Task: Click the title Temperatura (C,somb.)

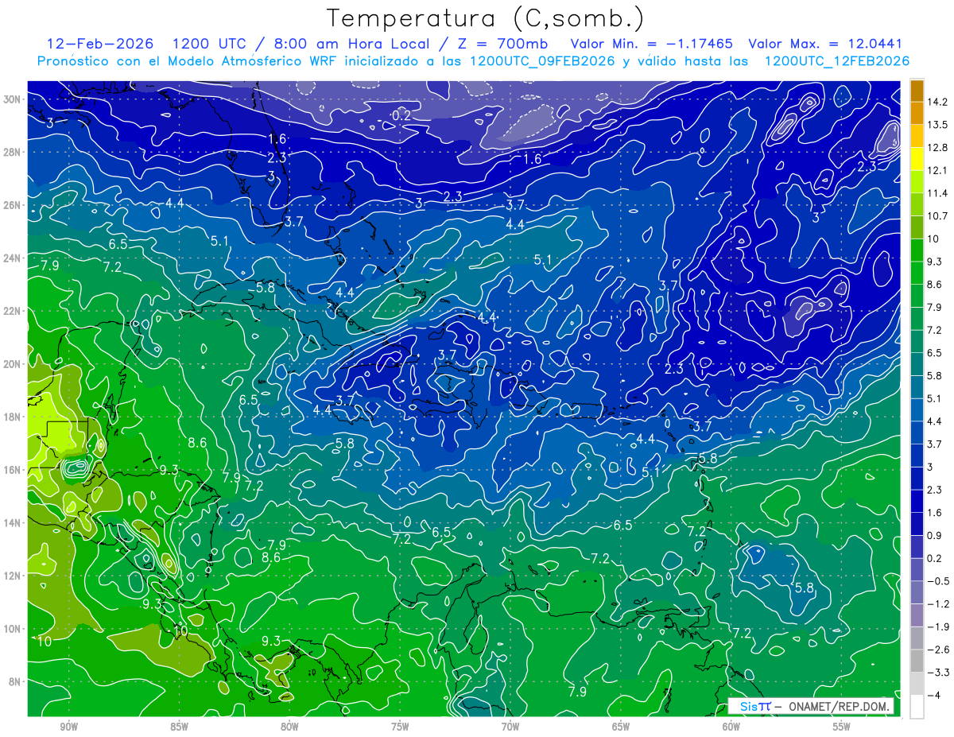Action: coord(485,18)
